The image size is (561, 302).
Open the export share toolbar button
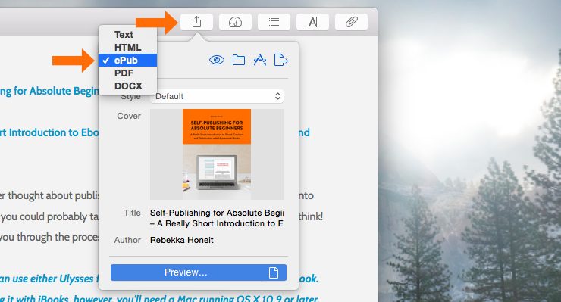pos(196,22)
